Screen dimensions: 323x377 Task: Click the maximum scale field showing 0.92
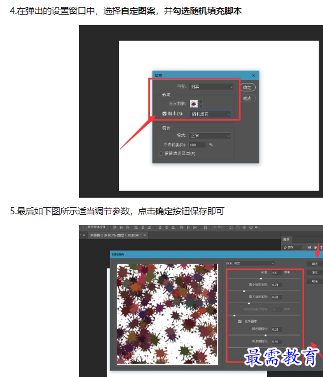pyautogui.click(x=277, y=297)
